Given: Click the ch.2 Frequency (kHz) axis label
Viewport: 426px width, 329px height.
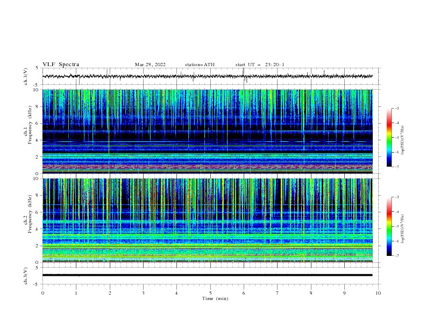Looking at the screenshot, I should pos(28,214).
